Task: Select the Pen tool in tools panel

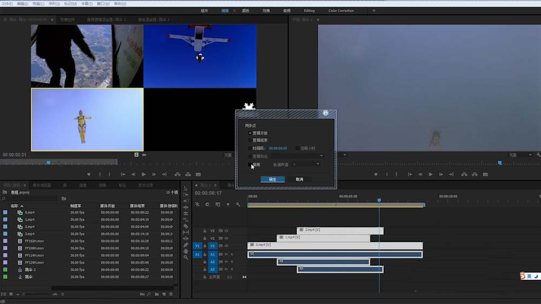Action: [x=186, y=245]
